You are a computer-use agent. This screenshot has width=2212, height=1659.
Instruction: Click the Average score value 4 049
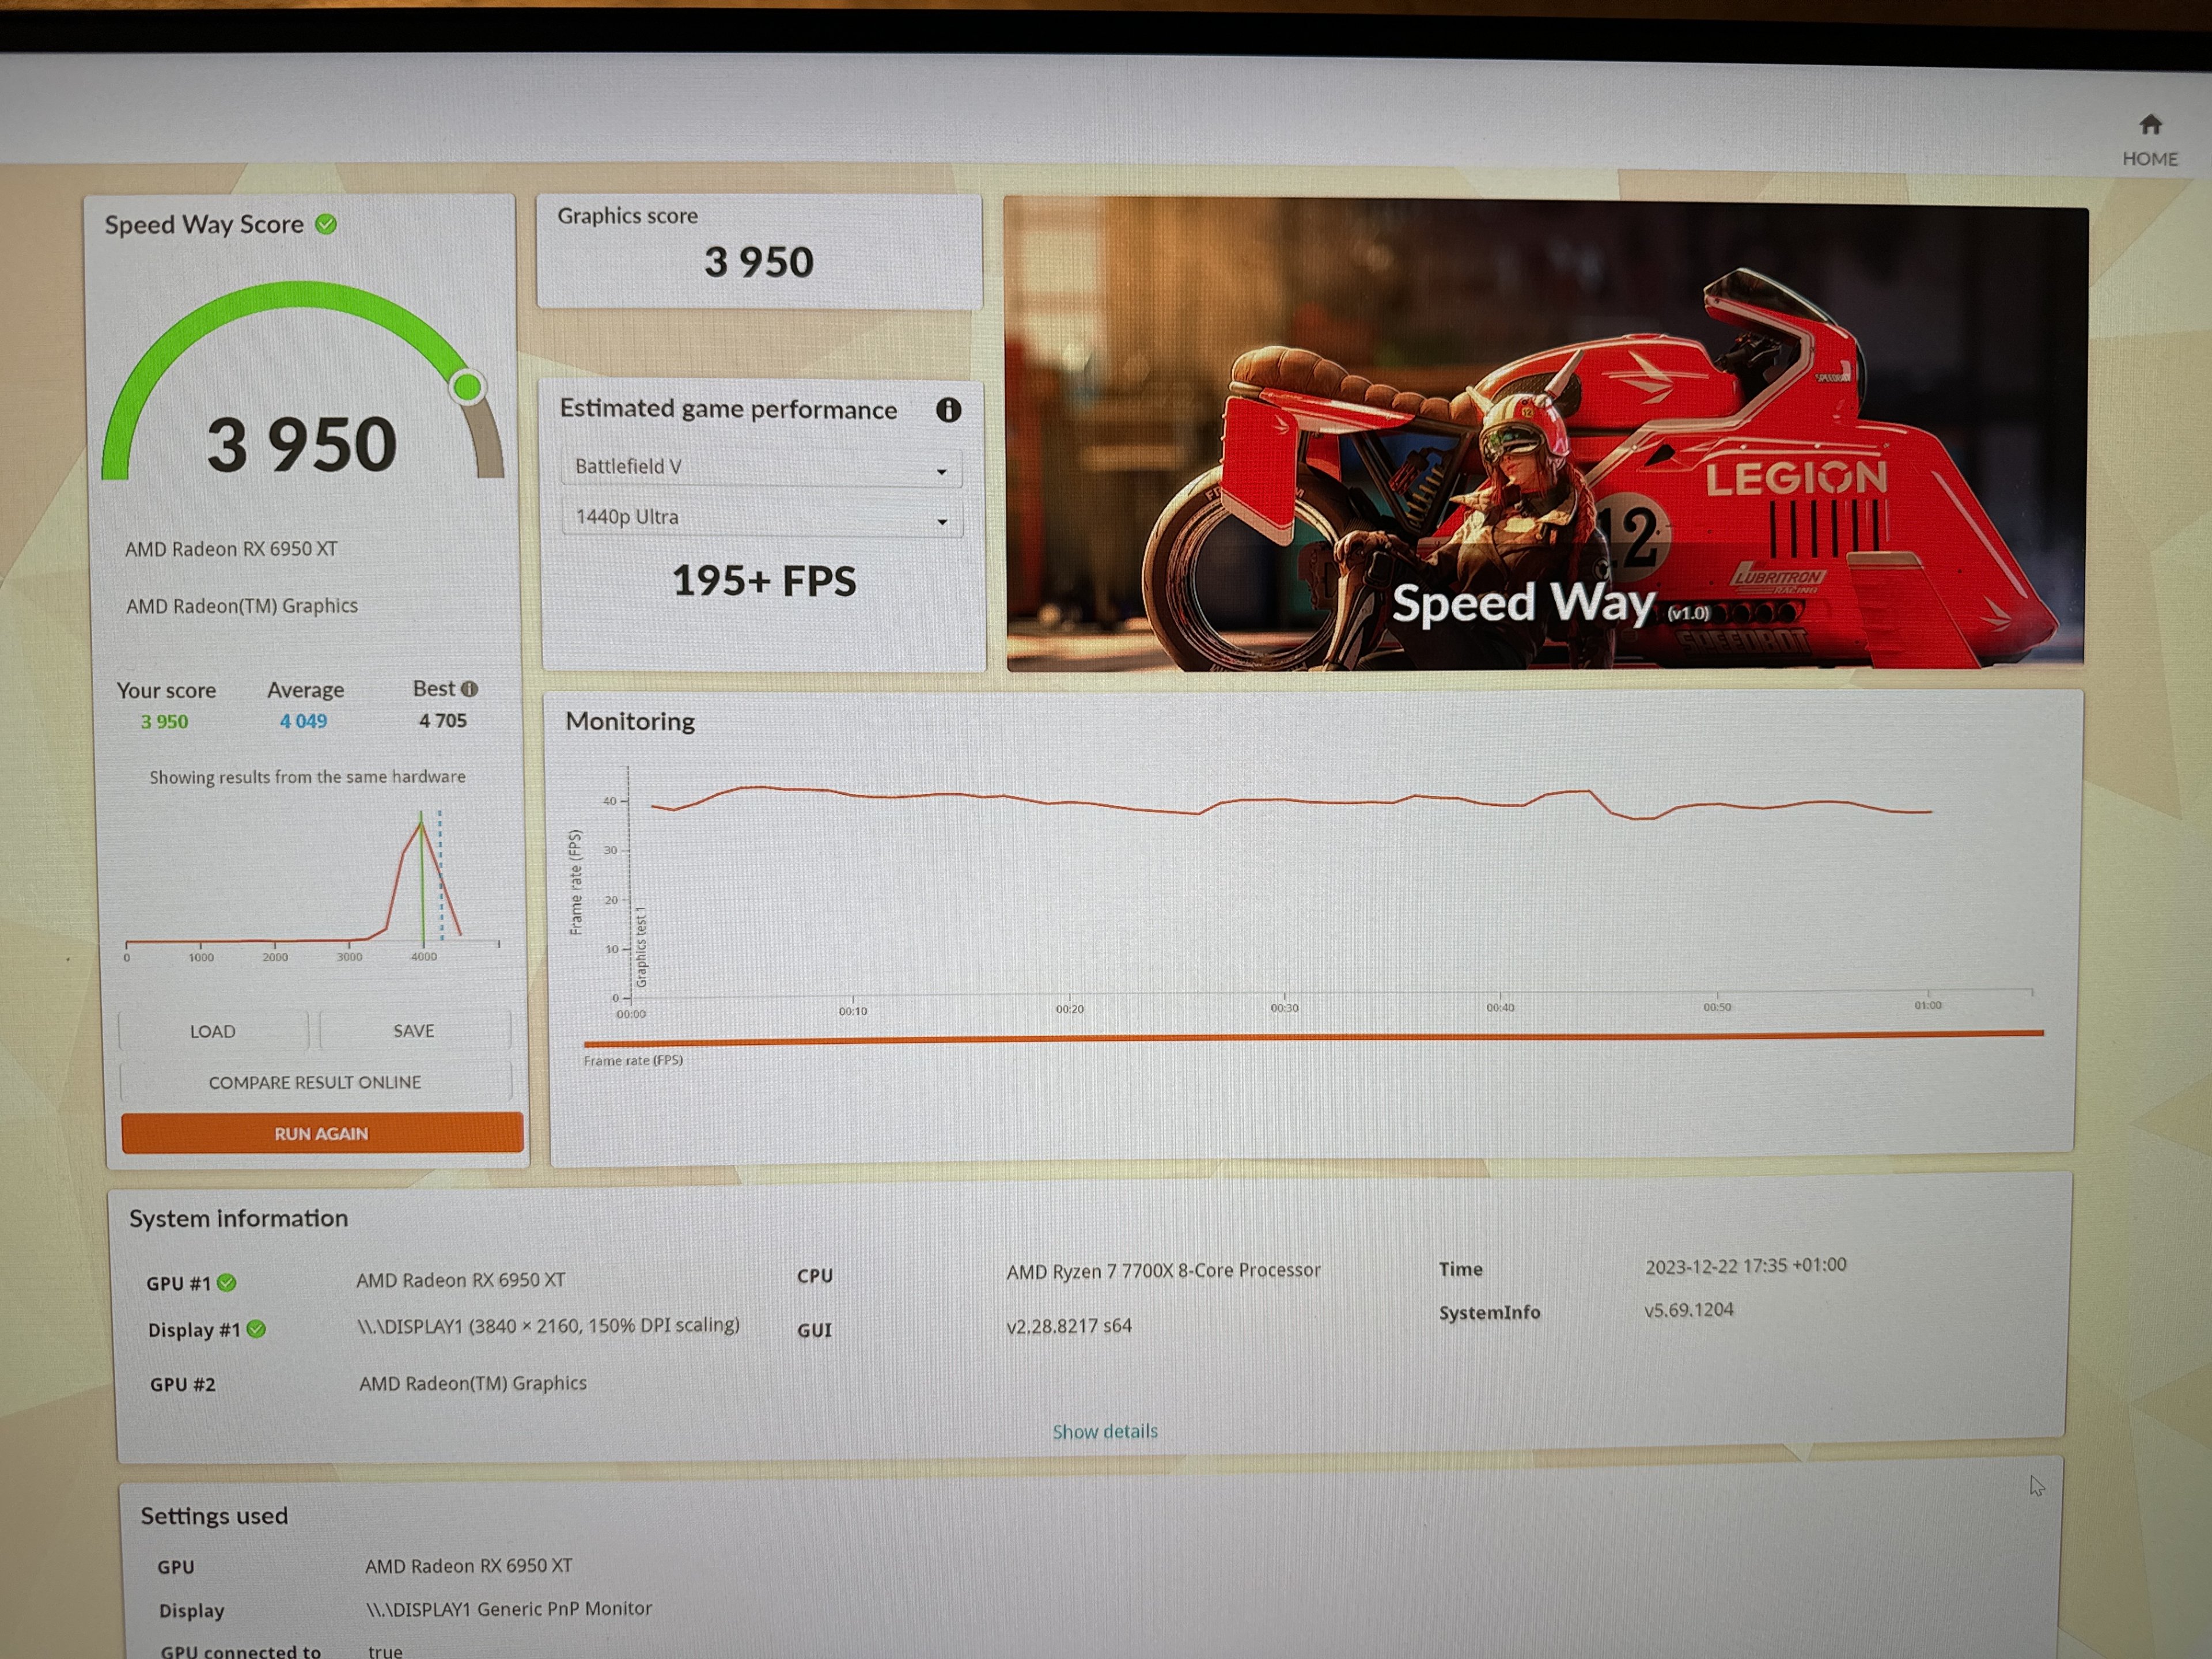click(303, 721)
